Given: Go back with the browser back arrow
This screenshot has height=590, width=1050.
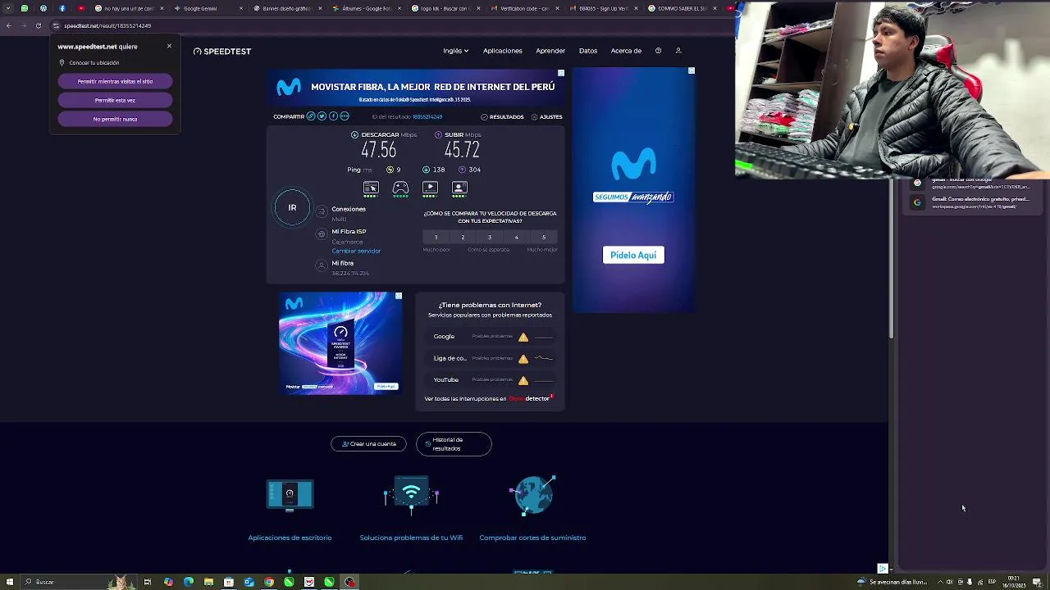Looking at the screenshot, I should point(8,25).
